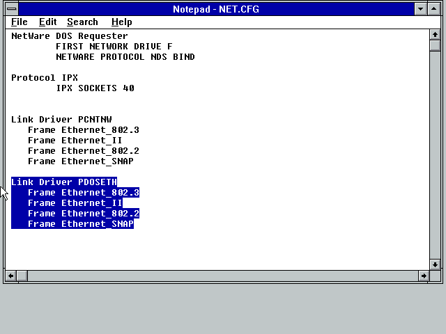446x334 pixels.
Task: Click the Notepad - NET.CFG title bar
Action: coord(216,9)
